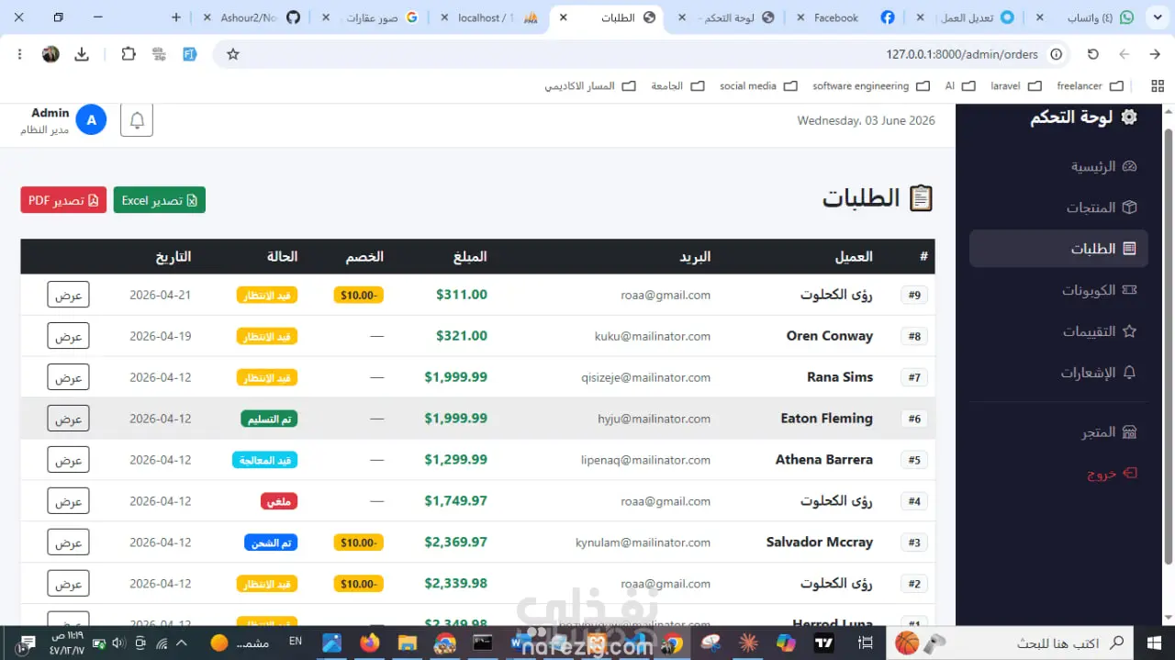The image size is (1175, 660).
Task: View order #3 for Salvador Mccray
Action: point(69,543)
